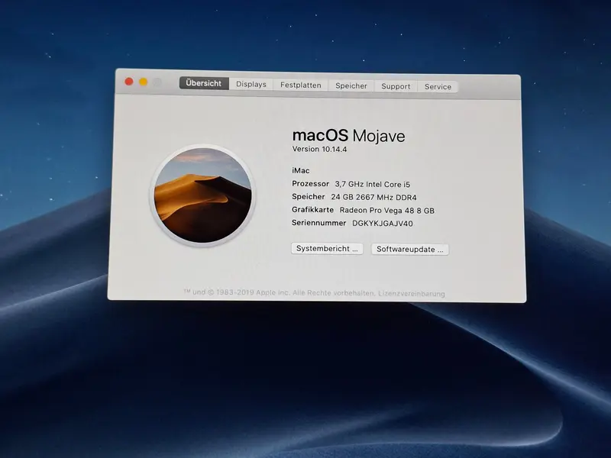Click the red close window button
Viewport: 611px width, 458px height.
pos(129,82)
